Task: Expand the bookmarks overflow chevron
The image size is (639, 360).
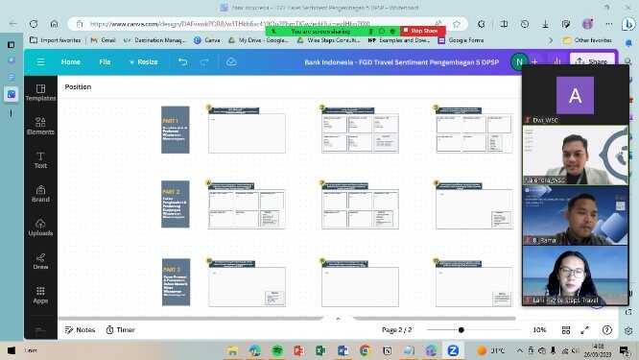Action: [551, 40]
